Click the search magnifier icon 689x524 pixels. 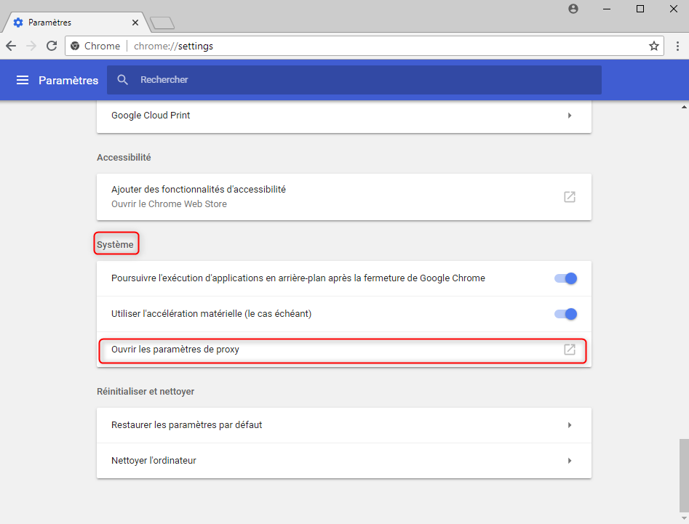[x=122, y=80]
